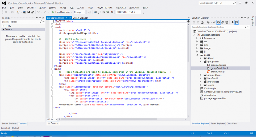The height and width of the screenshot is (137, 256).
Task: Expand the groupedItems folder node
Action: 200,75
